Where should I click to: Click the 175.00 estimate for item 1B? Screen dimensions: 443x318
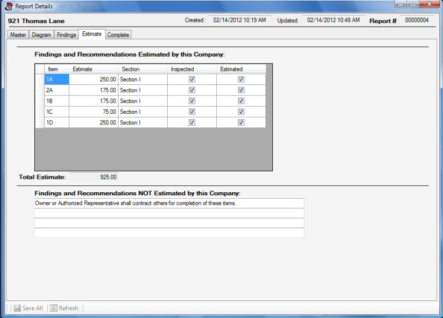(93, 101)
